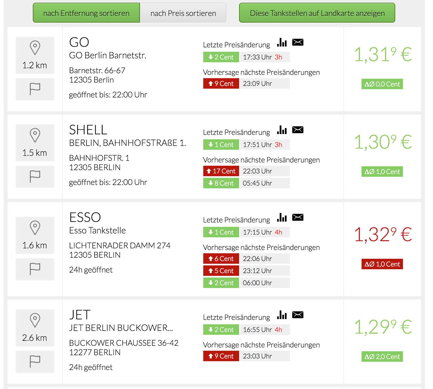
Task: Click the red 17 Cent forecast badge
Action: [x=221, y=171]
